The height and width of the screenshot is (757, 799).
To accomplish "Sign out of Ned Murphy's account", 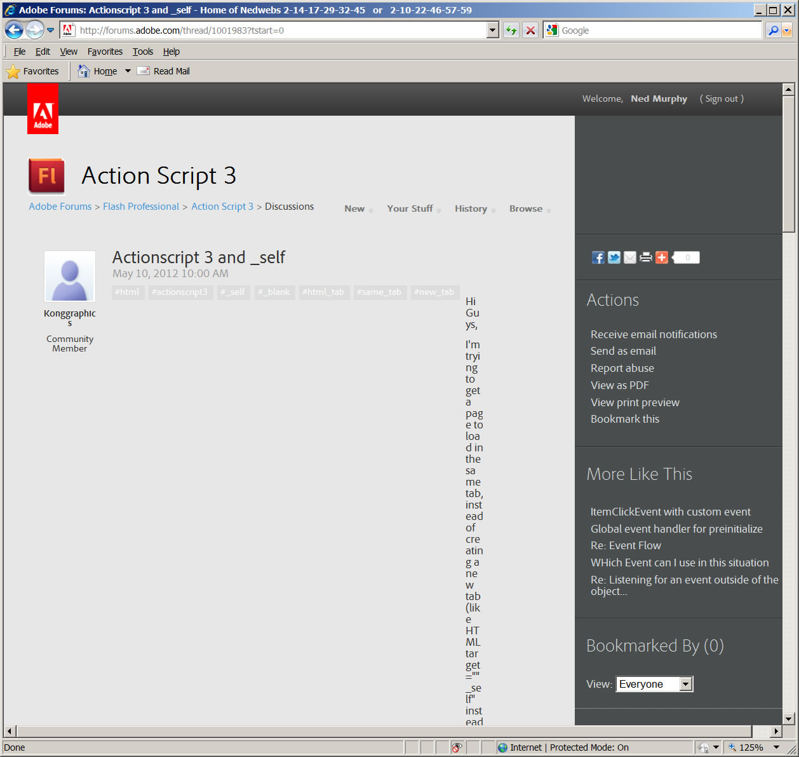I will click(x=722, y=99).
